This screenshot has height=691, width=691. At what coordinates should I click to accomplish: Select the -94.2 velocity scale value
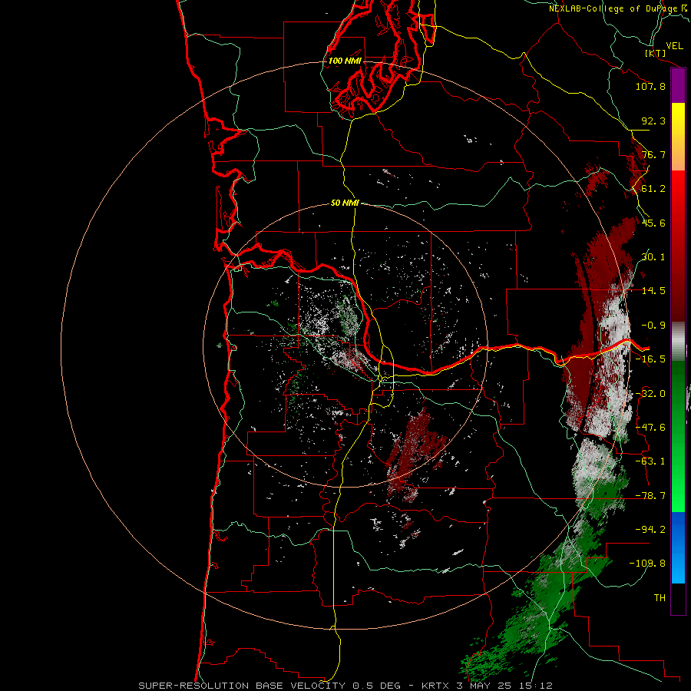tap(650, 530)
